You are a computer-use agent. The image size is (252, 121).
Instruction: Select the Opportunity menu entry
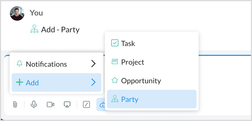coord(141,81)
